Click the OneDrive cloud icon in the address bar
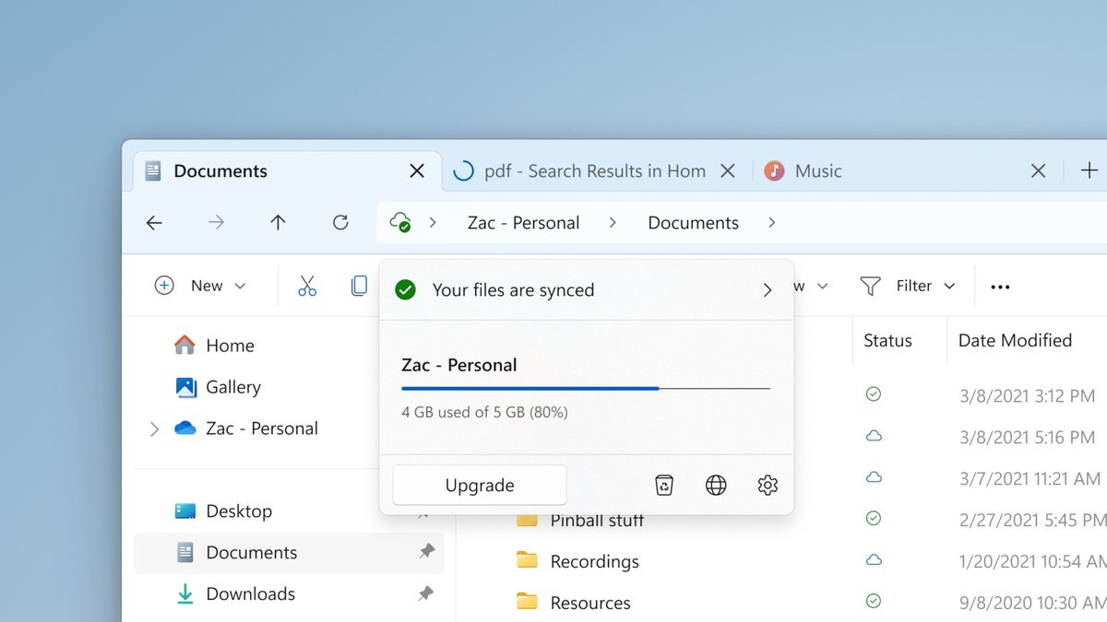The width and height of the screenshot is (1107, 622). [399, 222]
